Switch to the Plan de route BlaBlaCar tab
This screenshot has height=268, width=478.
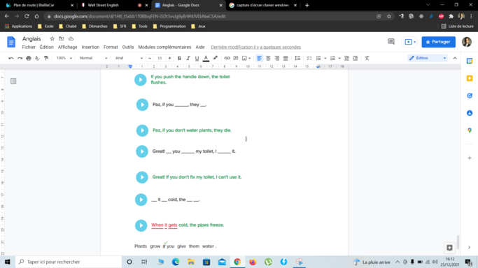(x=39, y=5)
